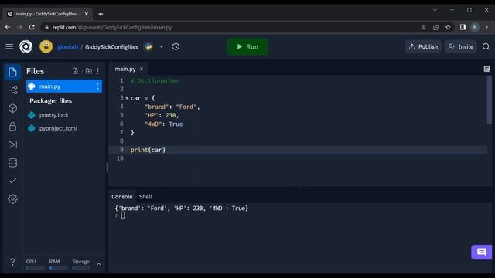Go back in browser
Screen dimensions: 495x278
(x=8, y=28)
